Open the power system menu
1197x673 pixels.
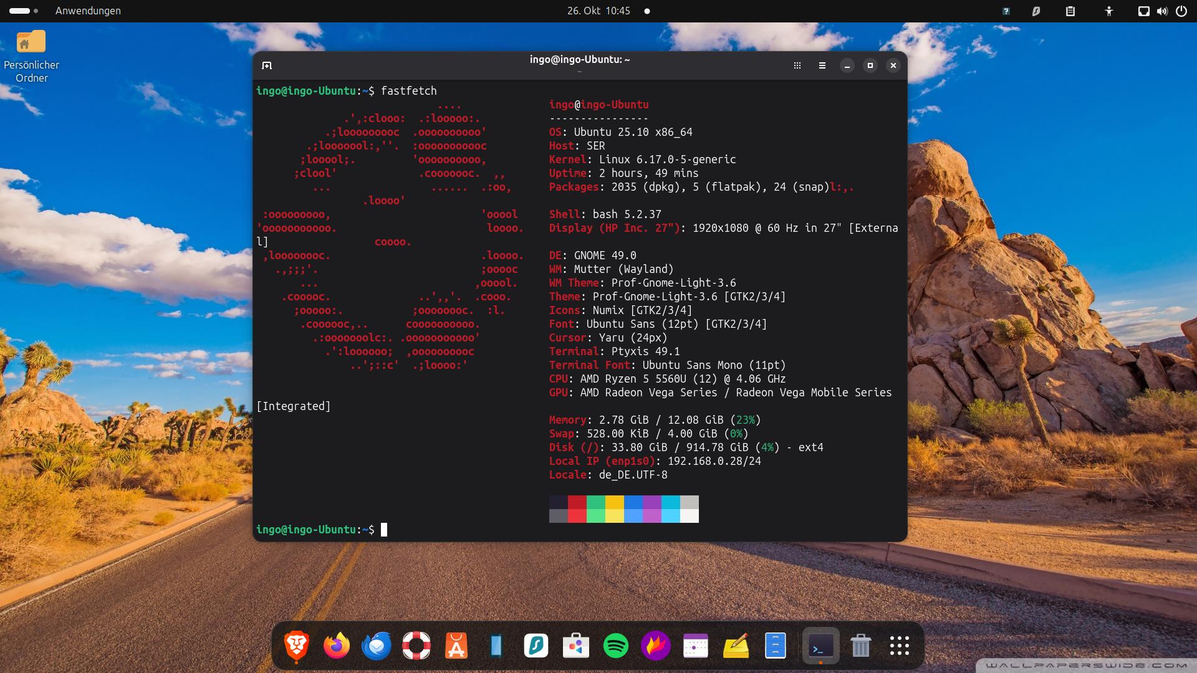[1181, 11]
